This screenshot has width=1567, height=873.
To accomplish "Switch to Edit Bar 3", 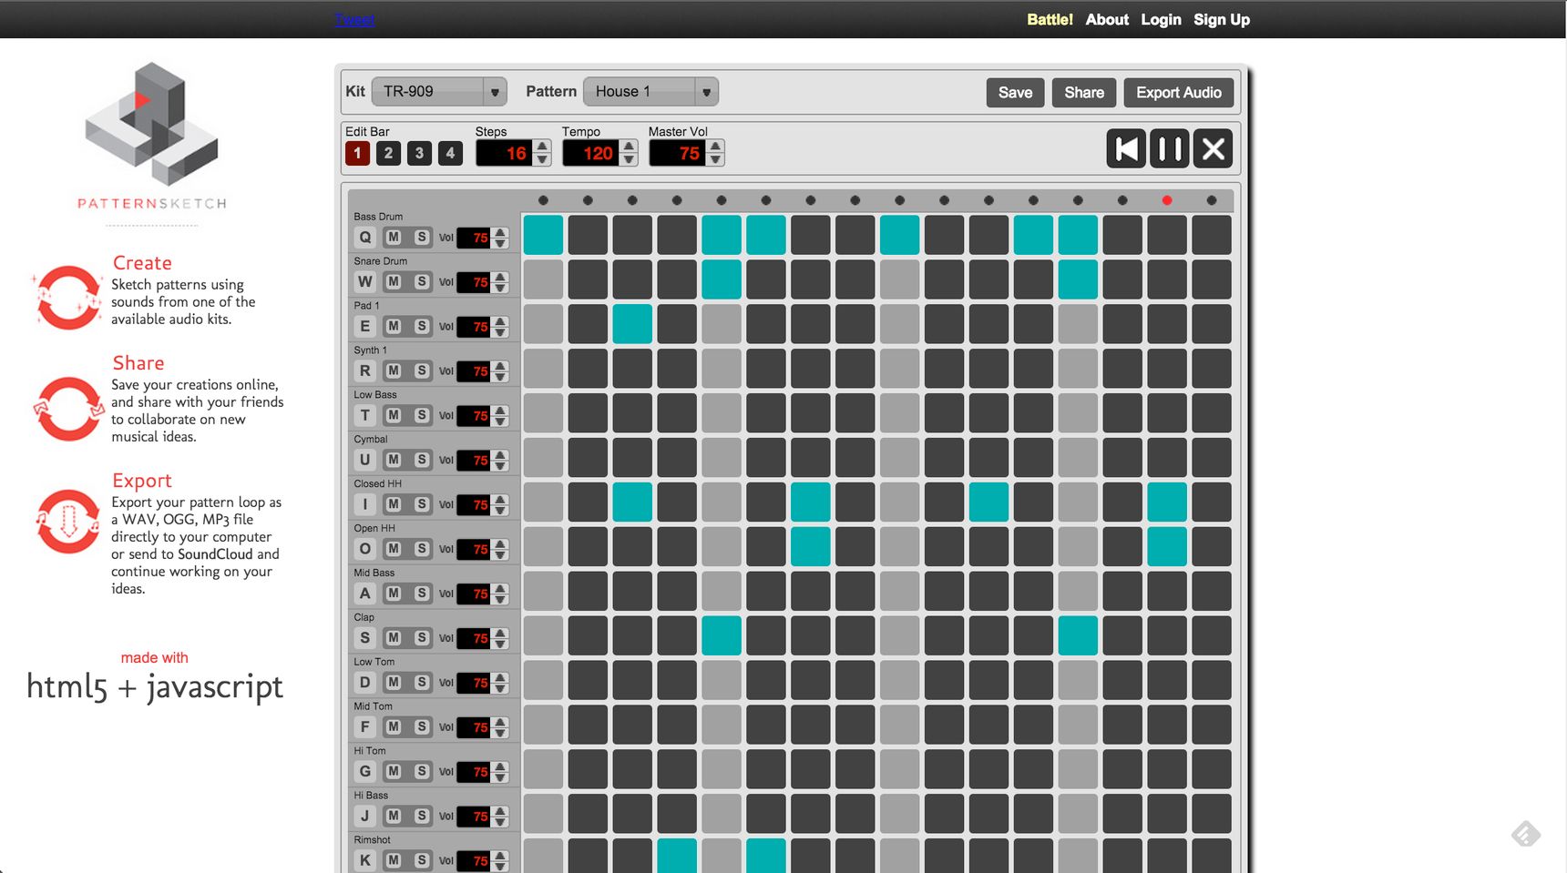I will coord(419,153).
